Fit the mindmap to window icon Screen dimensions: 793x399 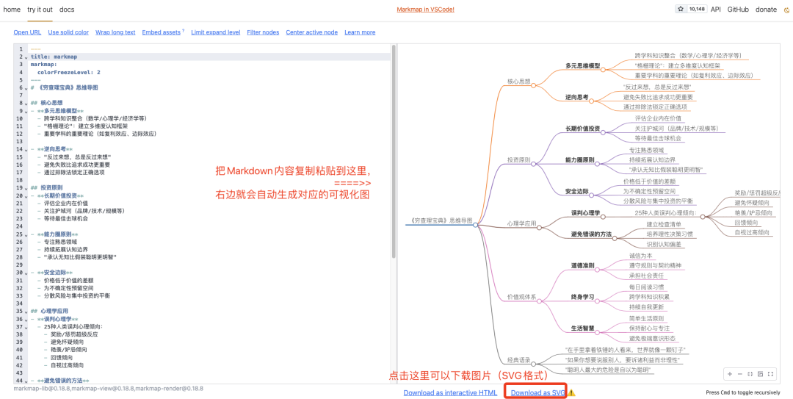coord(750,374)
